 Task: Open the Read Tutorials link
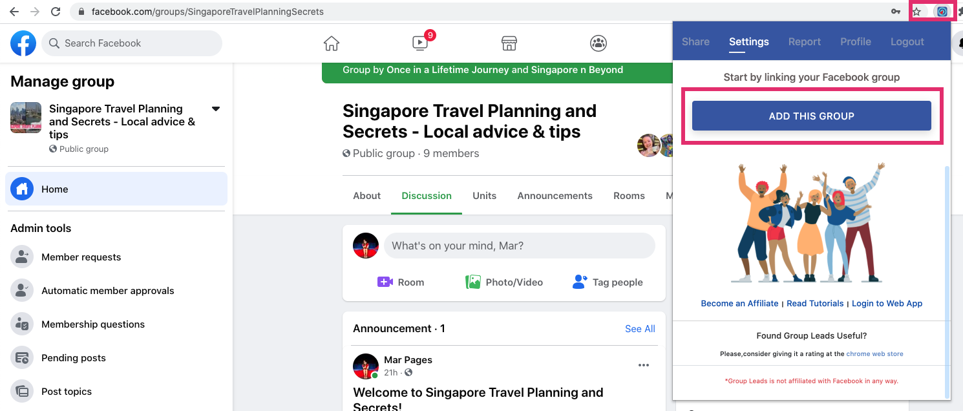click(x=815, y=303)
